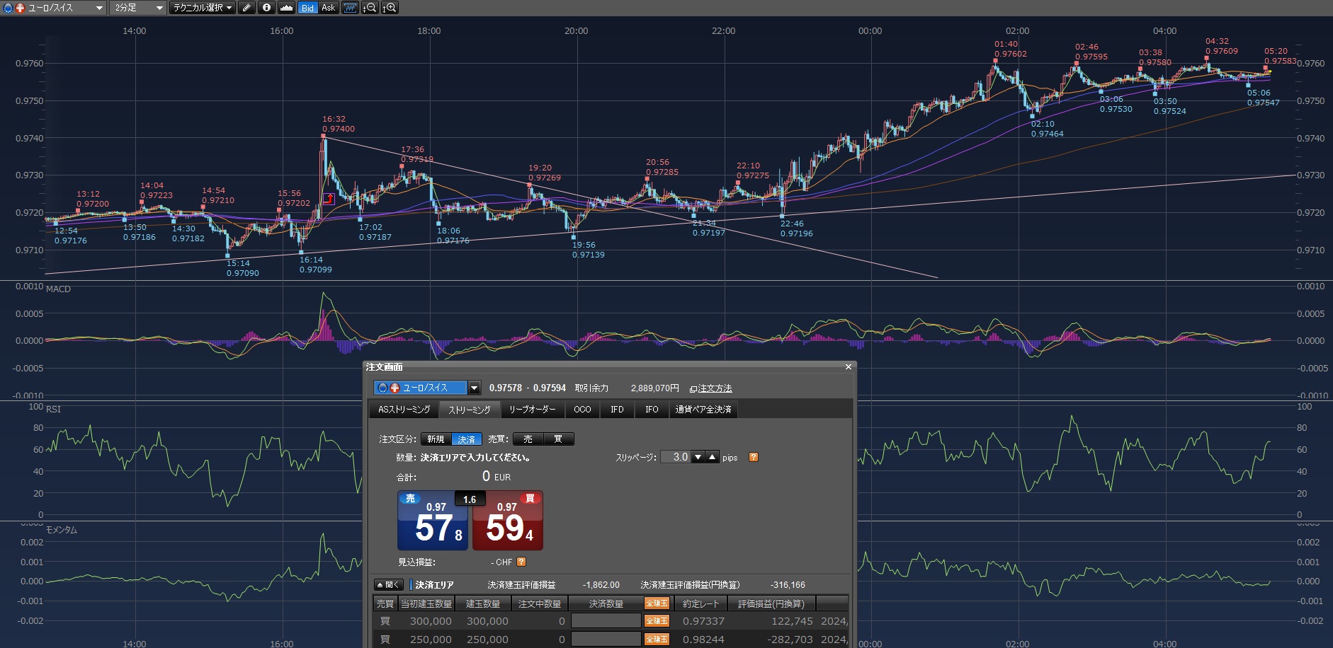Zoom out the chart vertically
The height and width of the screenshot is (648, 1333).
[370, 8]
